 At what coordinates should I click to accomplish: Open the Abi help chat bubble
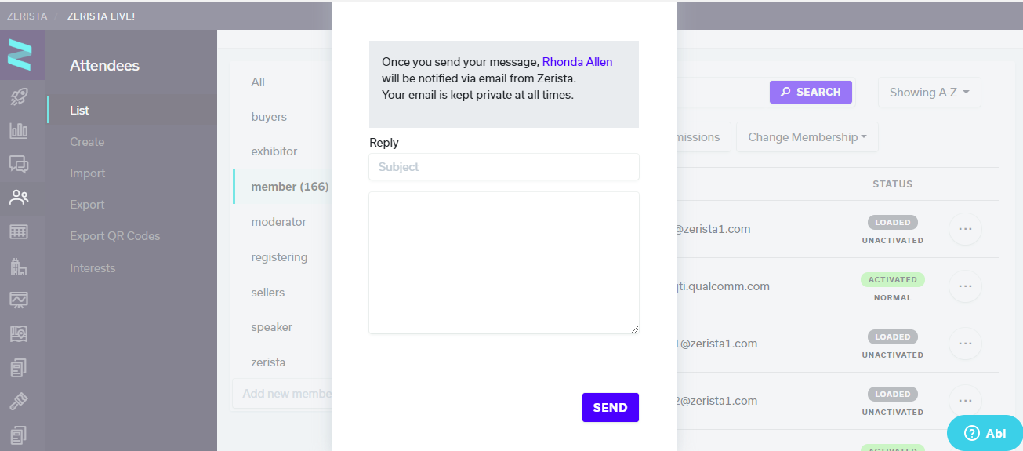point(985,433)
